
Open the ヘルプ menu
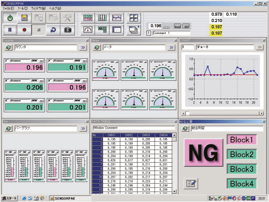click(55, 8)
